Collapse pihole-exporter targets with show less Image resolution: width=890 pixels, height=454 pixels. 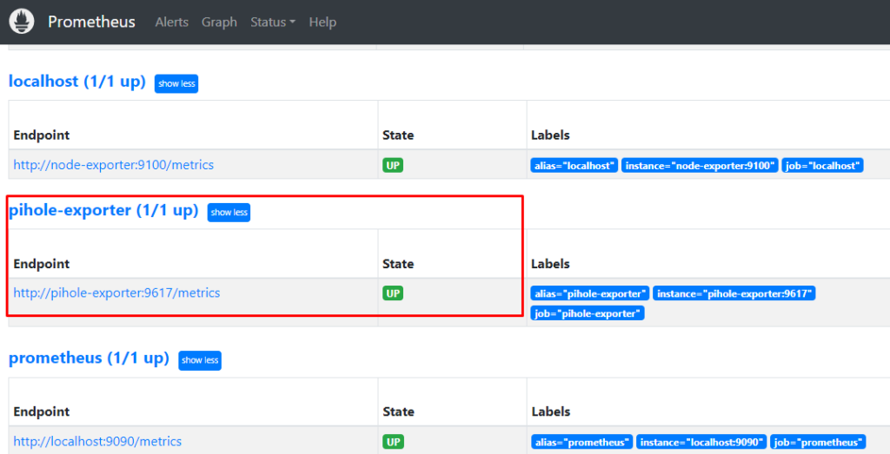pyautogui.click(x=229, y=213)
